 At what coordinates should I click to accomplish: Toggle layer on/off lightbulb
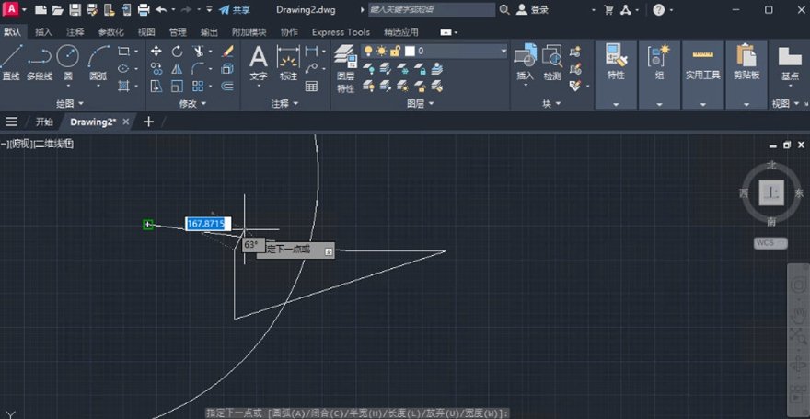tap(368, 51)
